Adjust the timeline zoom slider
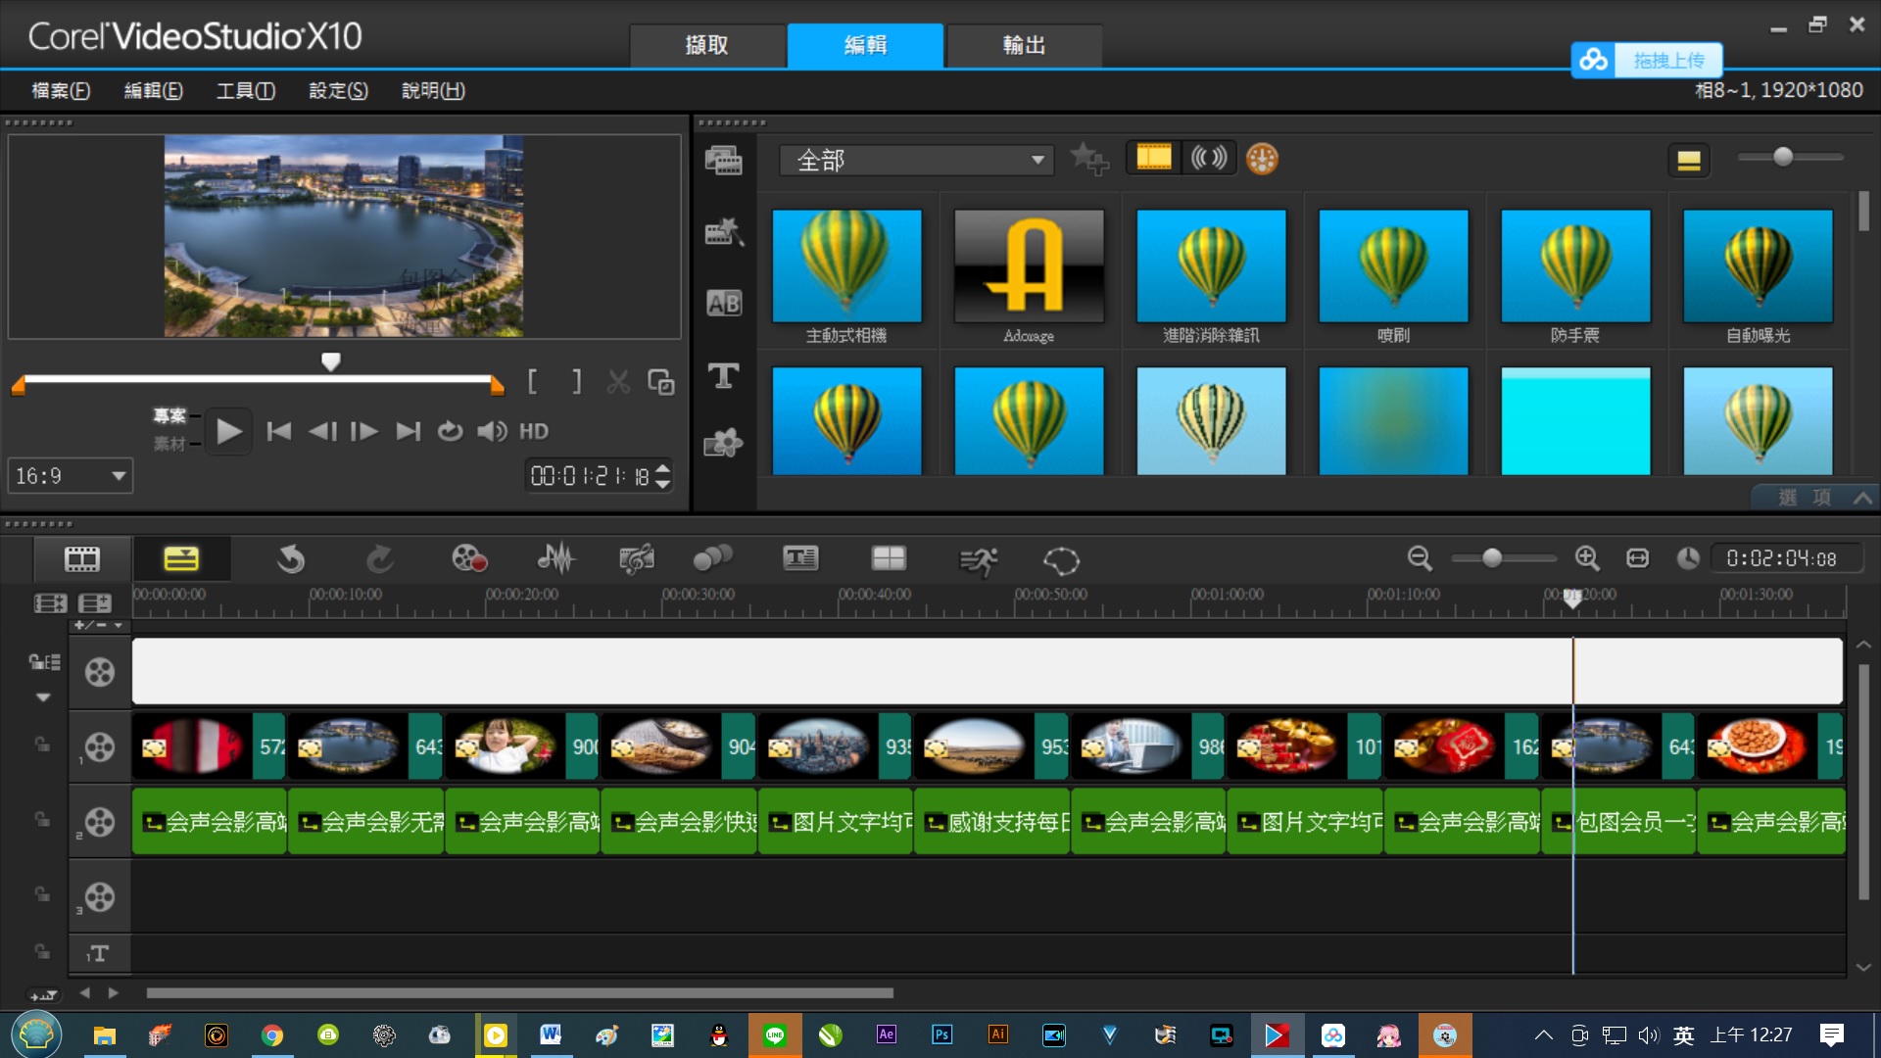This screenshot has height=1058, width=1881. click(x=1492, y=558)
